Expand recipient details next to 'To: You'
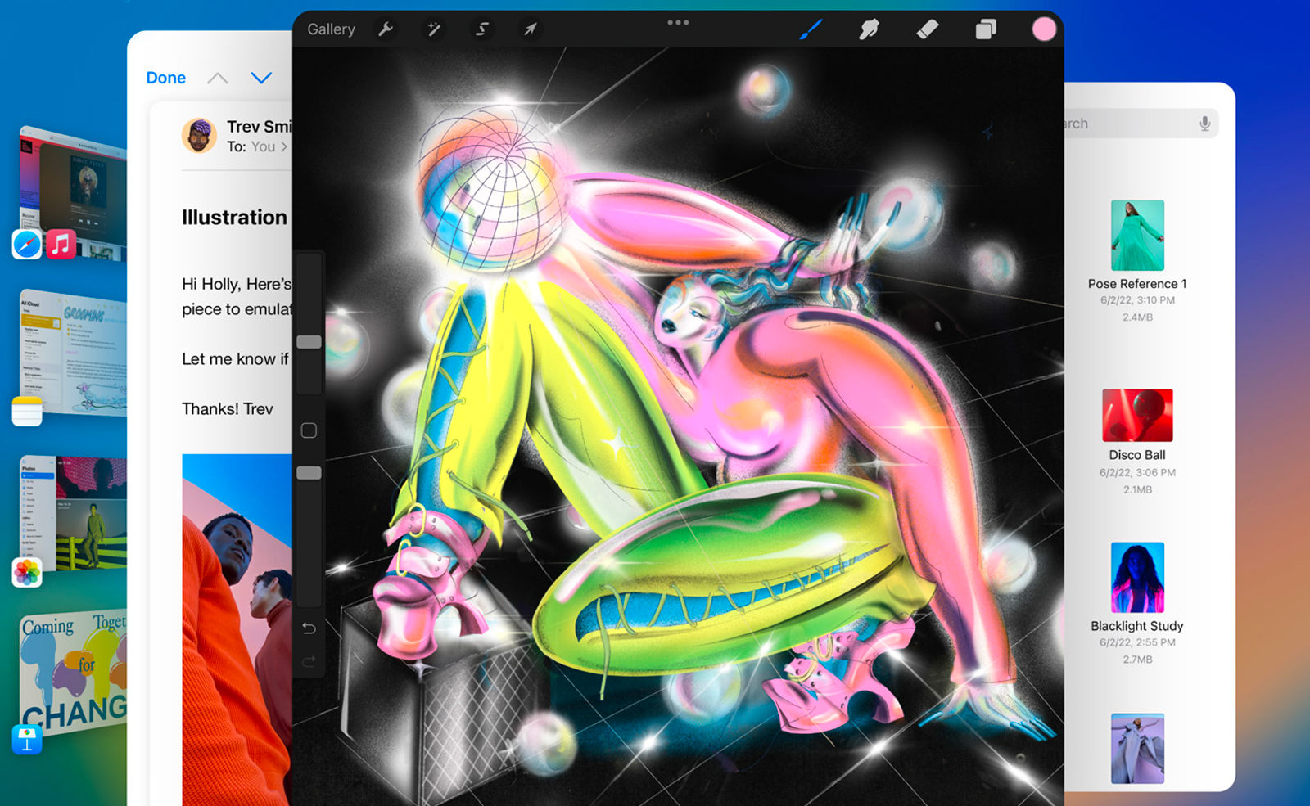1310x806 pixels. [x=282, y=147]
